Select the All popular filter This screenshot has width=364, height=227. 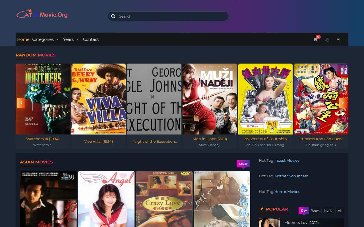[340, 210]
